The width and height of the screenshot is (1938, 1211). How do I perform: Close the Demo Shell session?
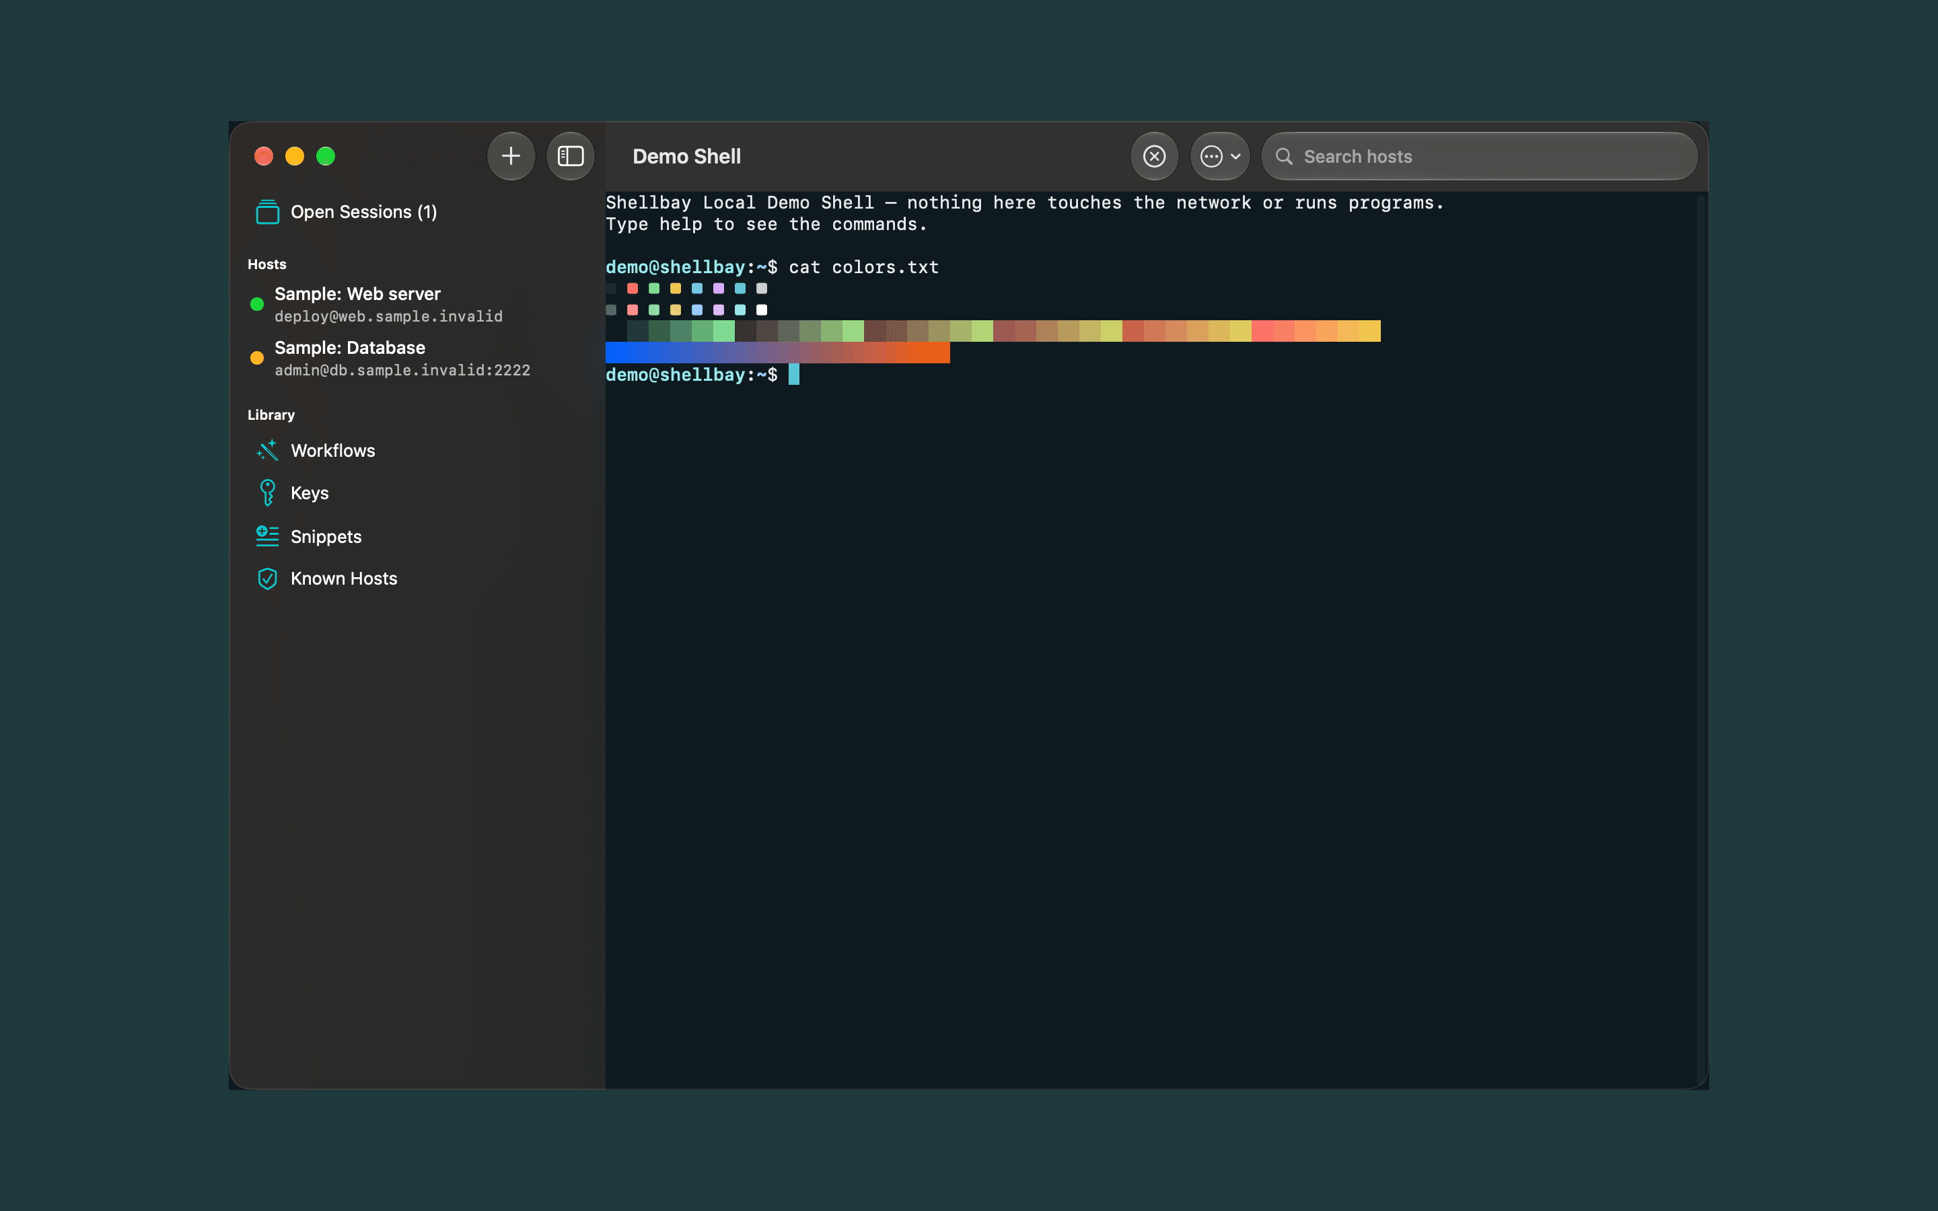1154,156
